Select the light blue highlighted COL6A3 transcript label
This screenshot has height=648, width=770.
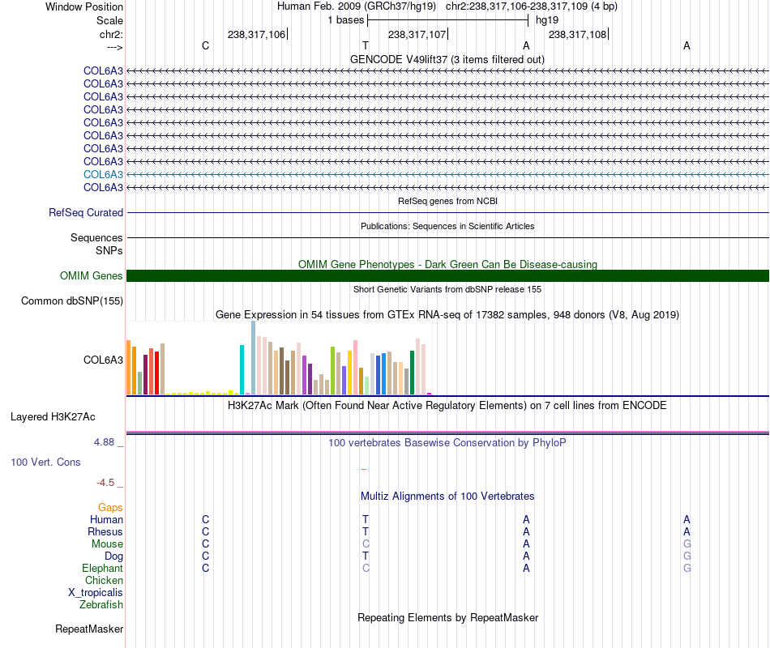[103, 174]
